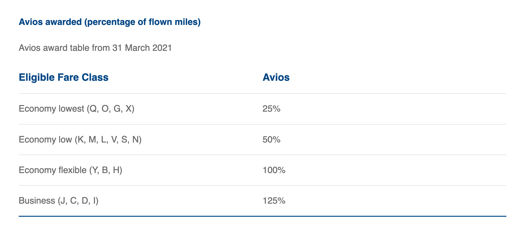Click '31 March 2021' date text
The width and height of the screenshot is (527, 232).
tap(142, 48)
